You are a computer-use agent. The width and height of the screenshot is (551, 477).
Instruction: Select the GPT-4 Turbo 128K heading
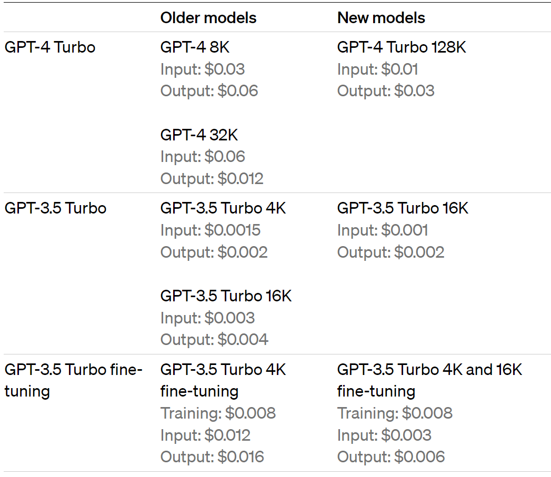[402, 47]
